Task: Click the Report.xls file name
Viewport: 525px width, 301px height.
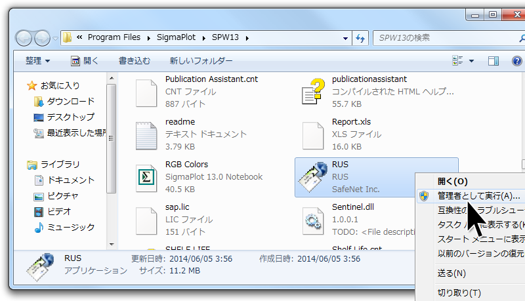Action: coord(351,122)
